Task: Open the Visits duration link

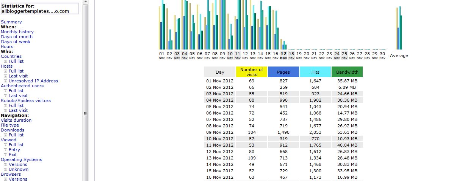Action: click(16, 120)
